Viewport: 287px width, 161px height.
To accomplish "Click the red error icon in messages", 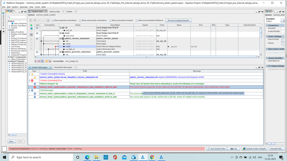I will click(35, 87).
